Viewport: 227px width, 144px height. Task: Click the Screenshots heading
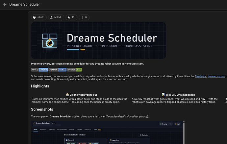click(x=42, y=109)
